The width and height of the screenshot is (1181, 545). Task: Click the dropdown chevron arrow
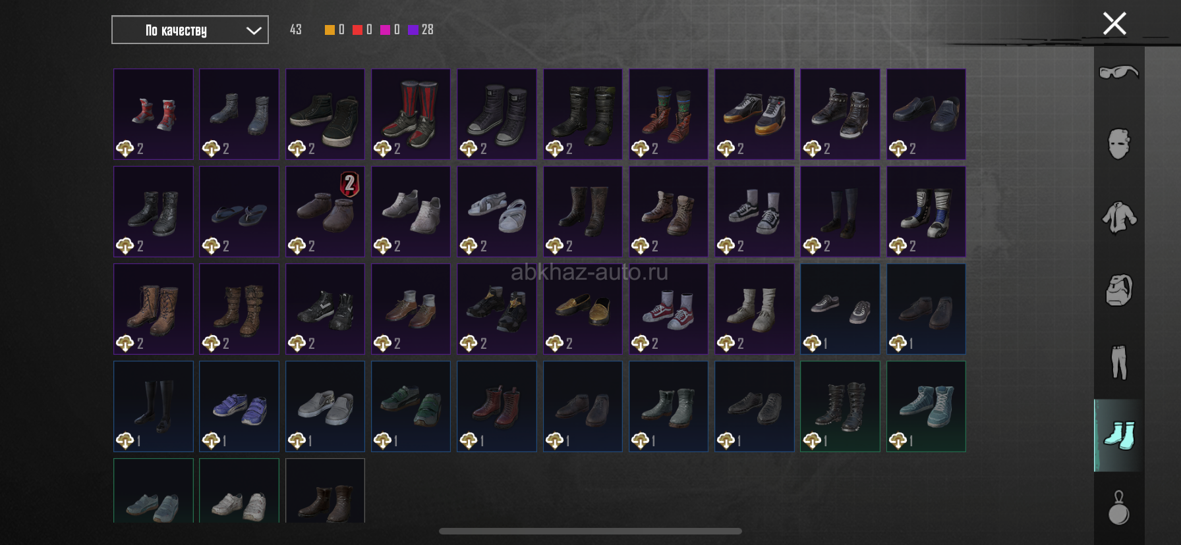point(254,30)
